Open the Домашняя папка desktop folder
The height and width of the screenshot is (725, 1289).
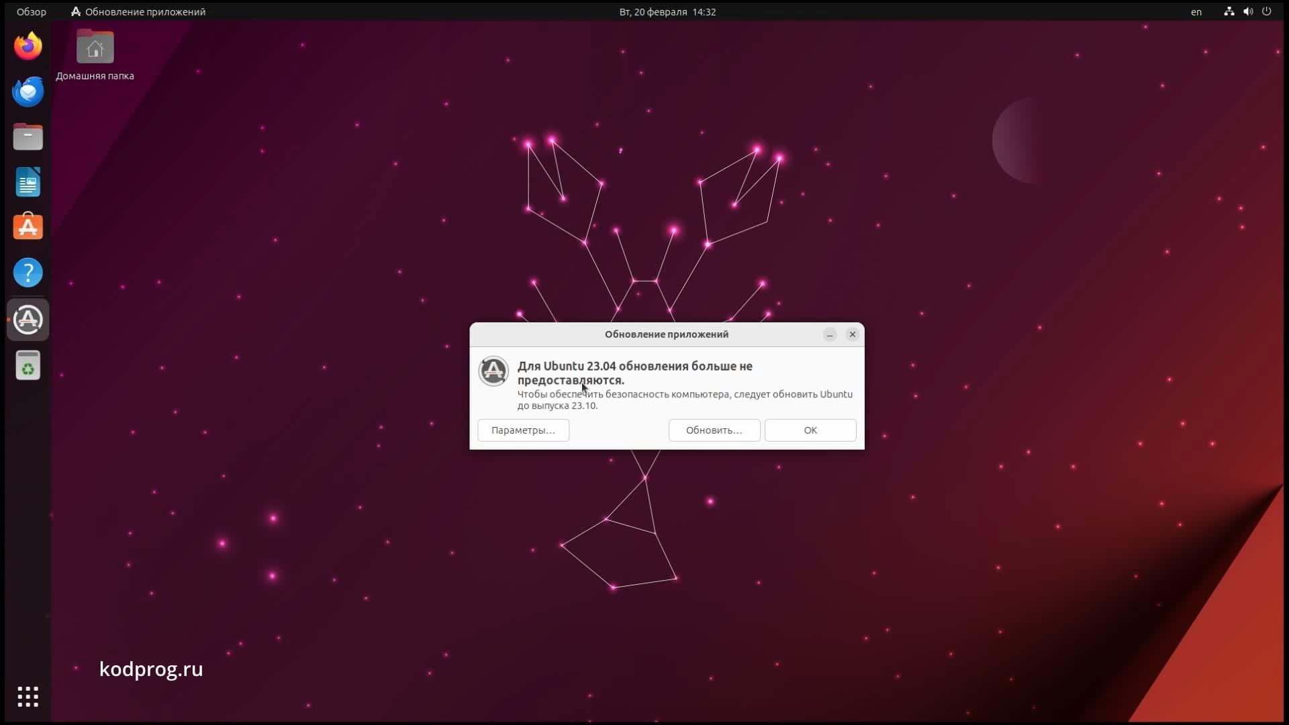tap(95, 56)
